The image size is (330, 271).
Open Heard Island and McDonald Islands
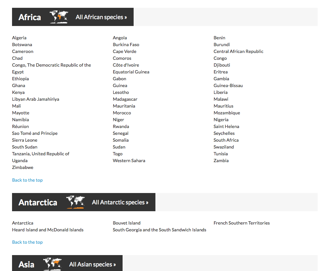click(48, 230)
